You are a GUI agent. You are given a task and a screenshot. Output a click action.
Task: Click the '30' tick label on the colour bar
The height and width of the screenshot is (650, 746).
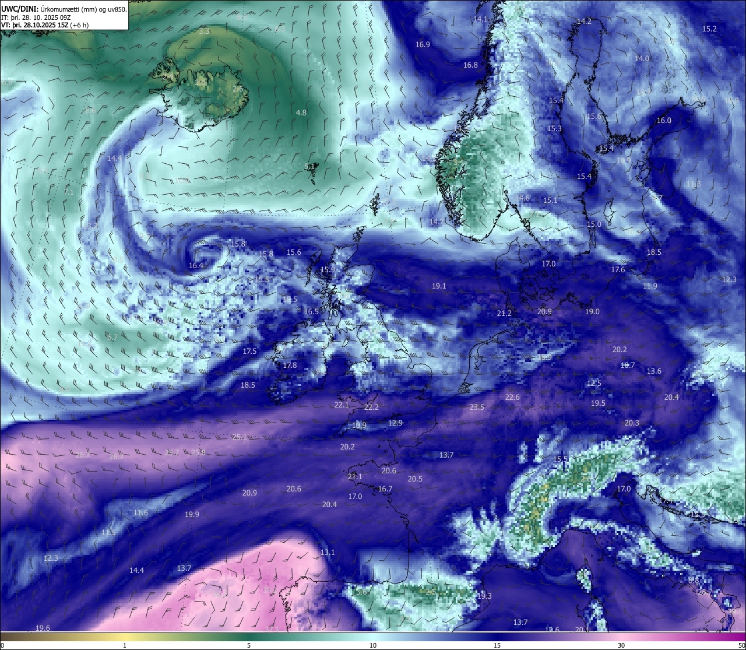coord(621,645)
